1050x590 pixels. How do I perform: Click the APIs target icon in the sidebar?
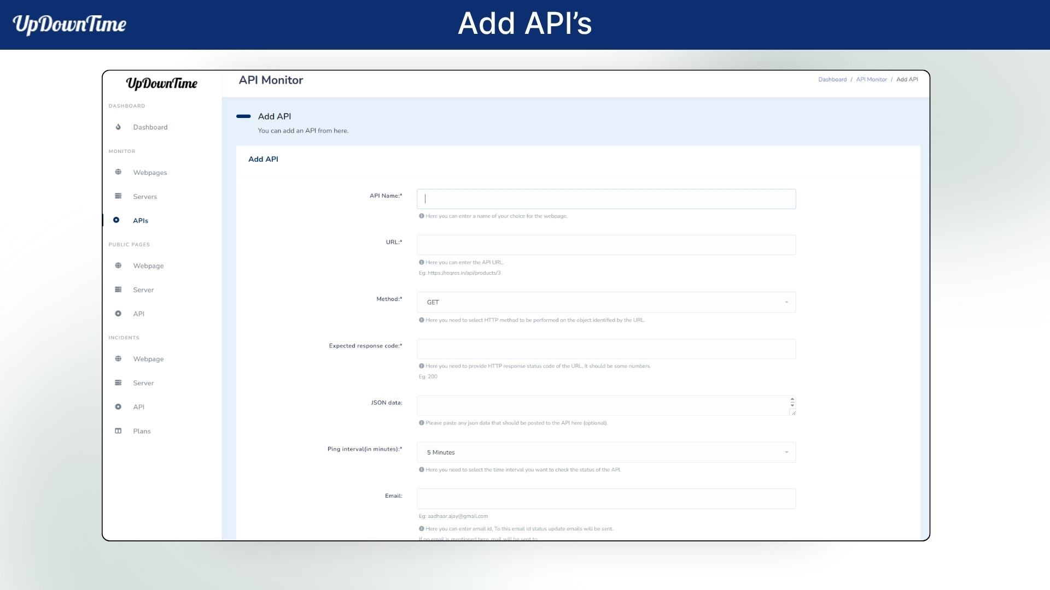(117, 220)
